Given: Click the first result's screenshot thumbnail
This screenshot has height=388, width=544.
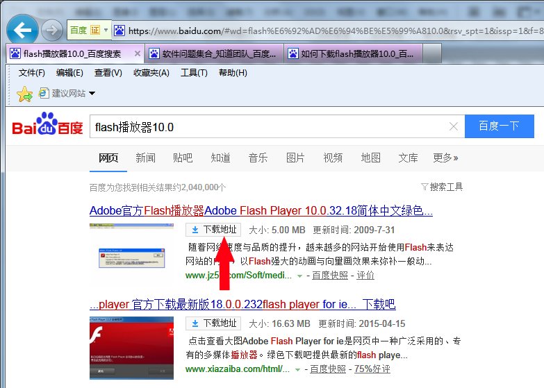Looking at the screenshot, I should click(x=131, y=253).
